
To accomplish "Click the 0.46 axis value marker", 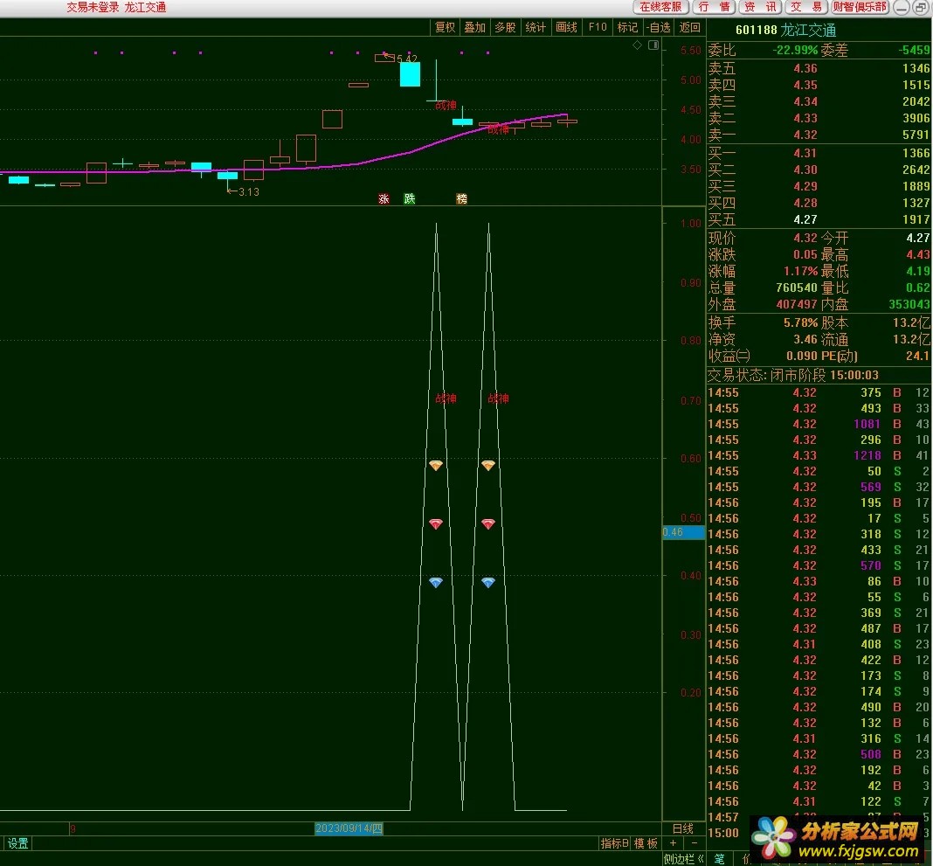I will [x=683, y=532].
